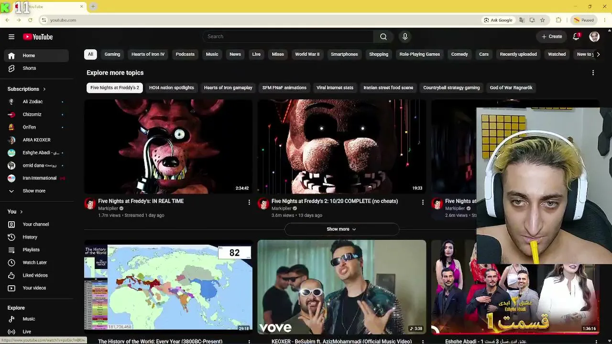Select the Recently uploaded filter chip
The width and height of the screenshot is (612, 344).
click(x=518, y=54)
